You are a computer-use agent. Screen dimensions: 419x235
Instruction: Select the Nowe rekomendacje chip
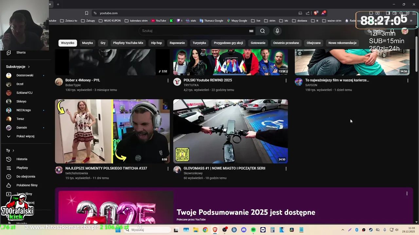pos(342,43)
